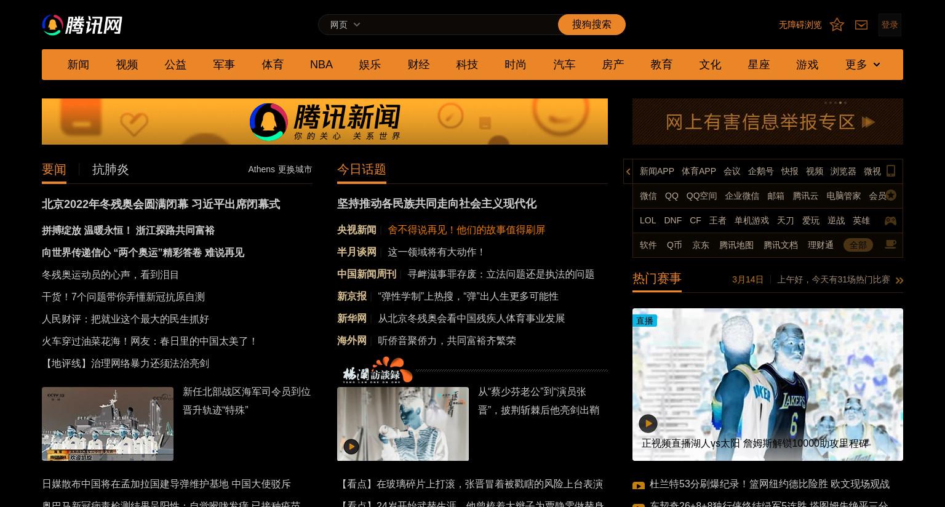The image size is (945, 507).
Task: Click the member star badge icon
Action: tap(891, 196)
